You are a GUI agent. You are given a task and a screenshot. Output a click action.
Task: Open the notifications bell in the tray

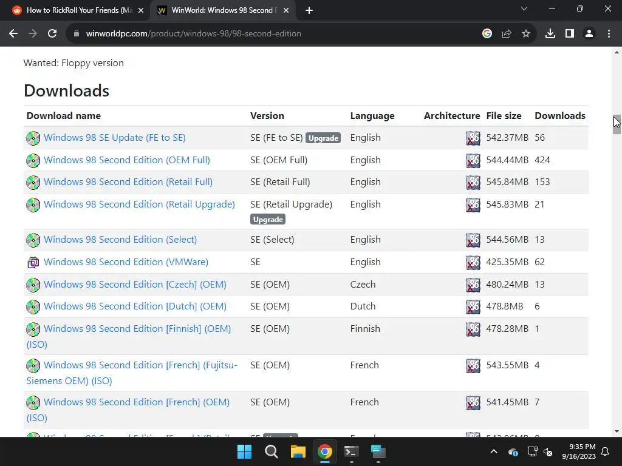(606, 451)
